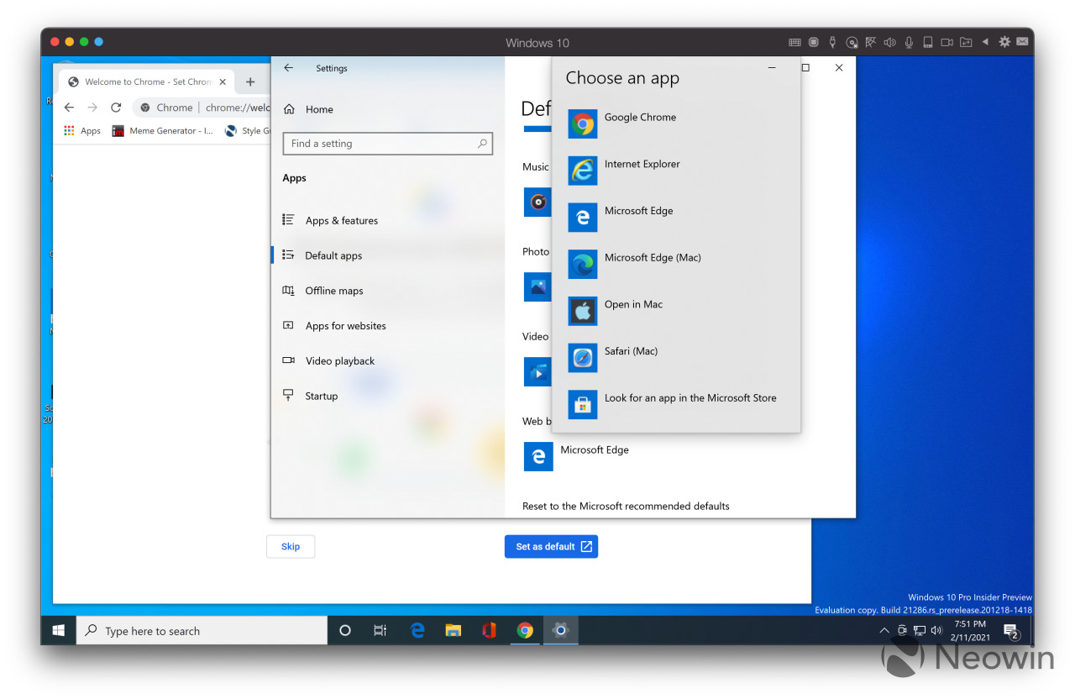
Task: Open the taskbar volume control
Action: [x=936, y=630]
